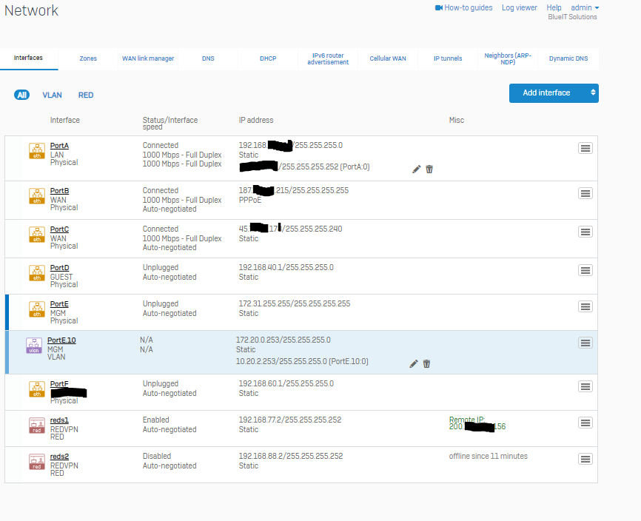641x521 pixels.
Task: Open the hamburger menu for PortB row
Action: click(585, 193)
